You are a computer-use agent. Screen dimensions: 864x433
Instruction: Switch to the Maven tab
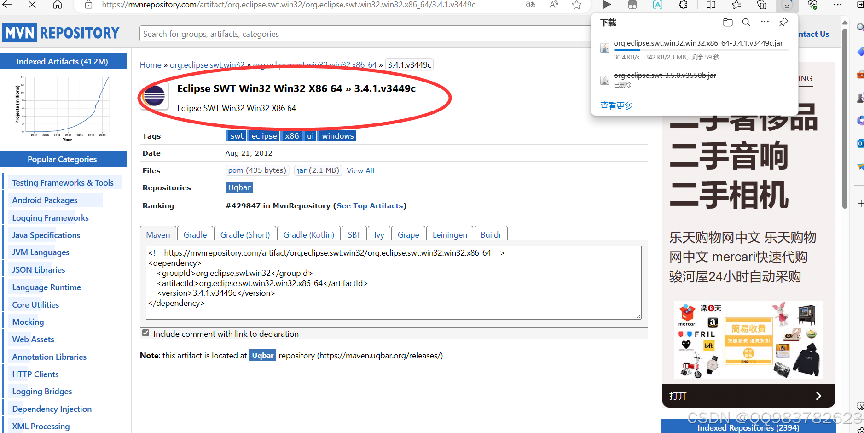(158, 234)
